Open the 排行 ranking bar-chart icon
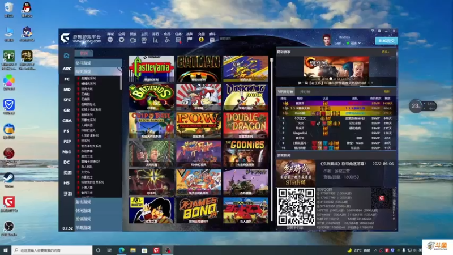The image size is (453, 255). (x=155, y=40)
